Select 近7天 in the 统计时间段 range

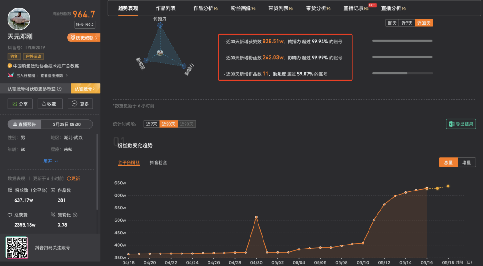152,124
